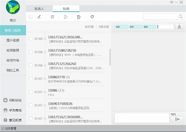Open the 意见反馈 link
186x132 pixels.
pyautogui.click(x=15, y=120)
